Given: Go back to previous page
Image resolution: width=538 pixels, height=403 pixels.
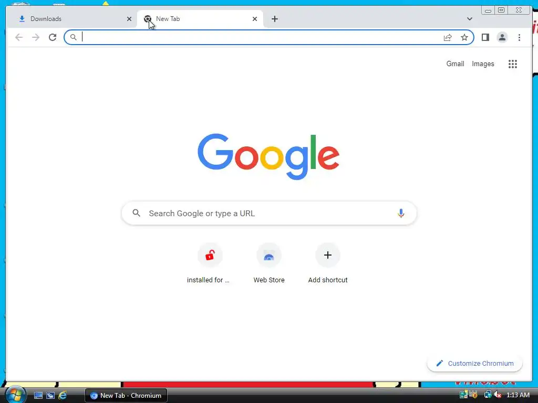Looking at the screenshot, I should coord(19,37).
